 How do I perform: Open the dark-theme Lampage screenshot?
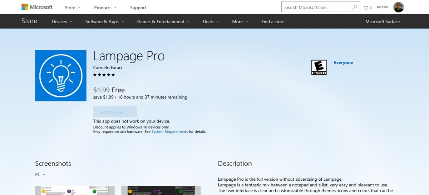click(161, 190)
